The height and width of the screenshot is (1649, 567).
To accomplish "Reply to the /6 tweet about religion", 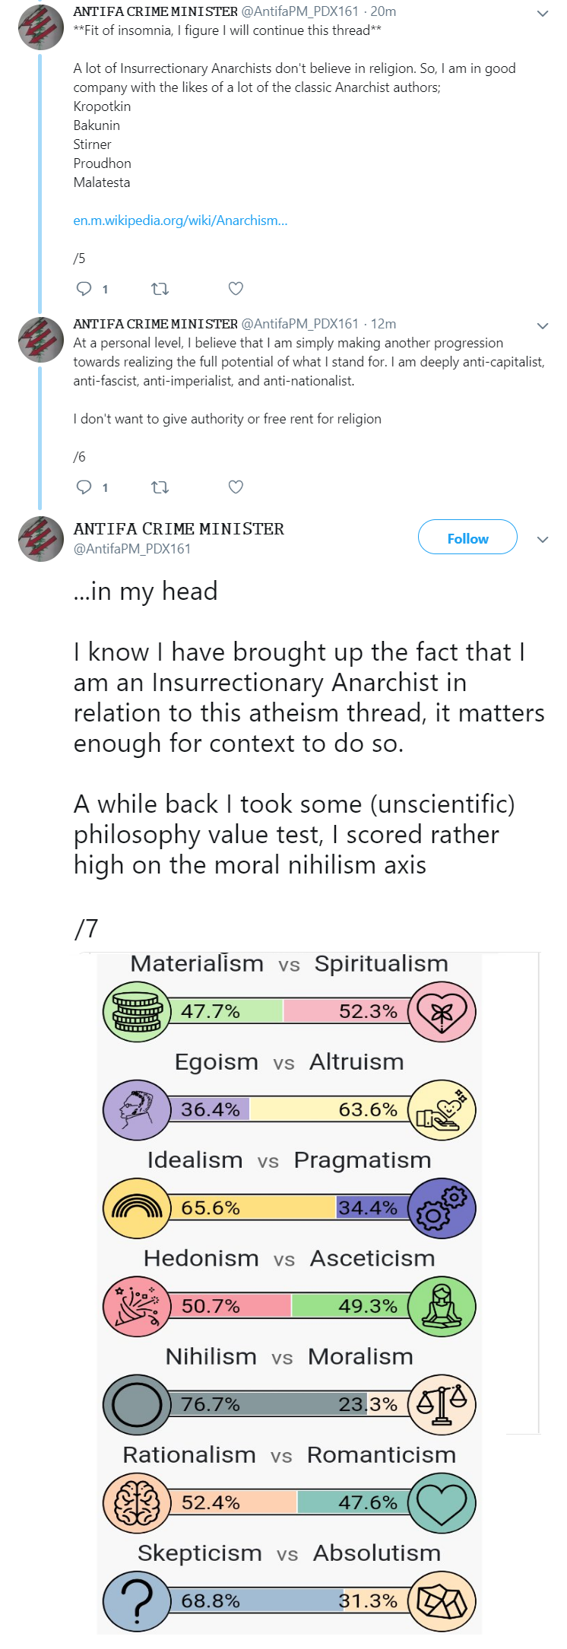I will (84, 487).
